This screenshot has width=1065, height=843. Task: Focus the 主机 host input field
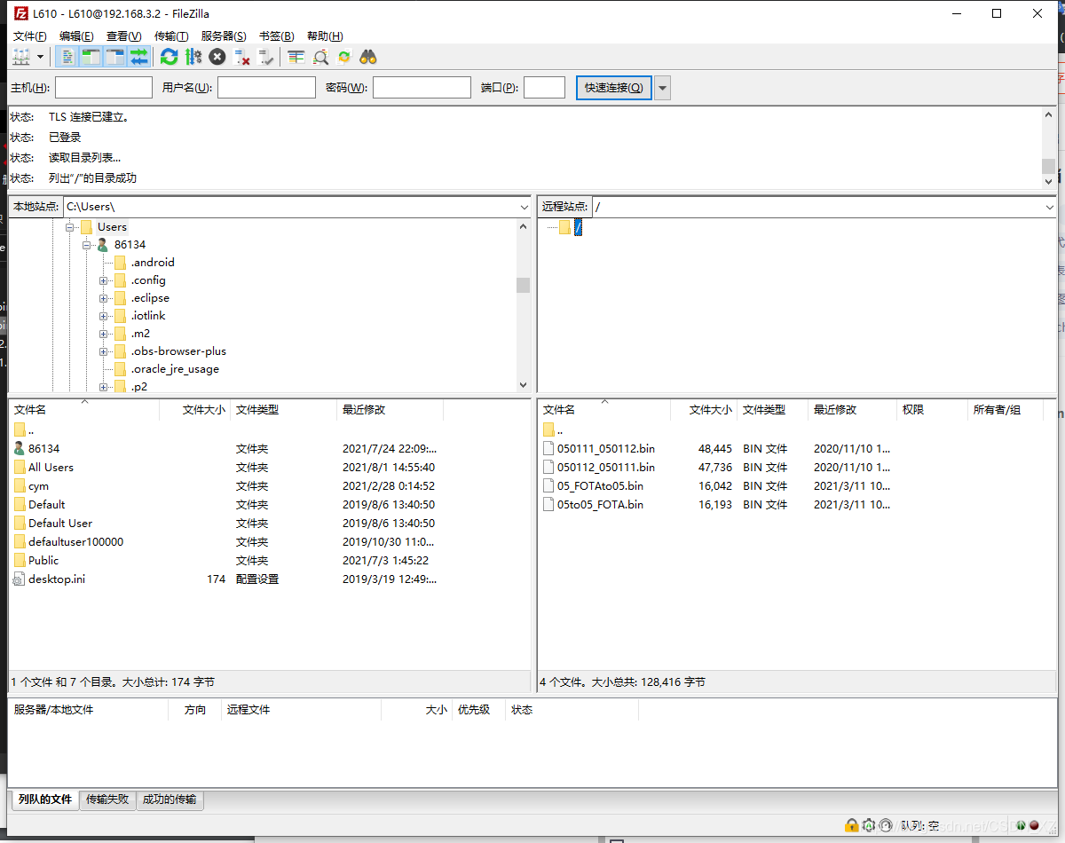[104, 87]
